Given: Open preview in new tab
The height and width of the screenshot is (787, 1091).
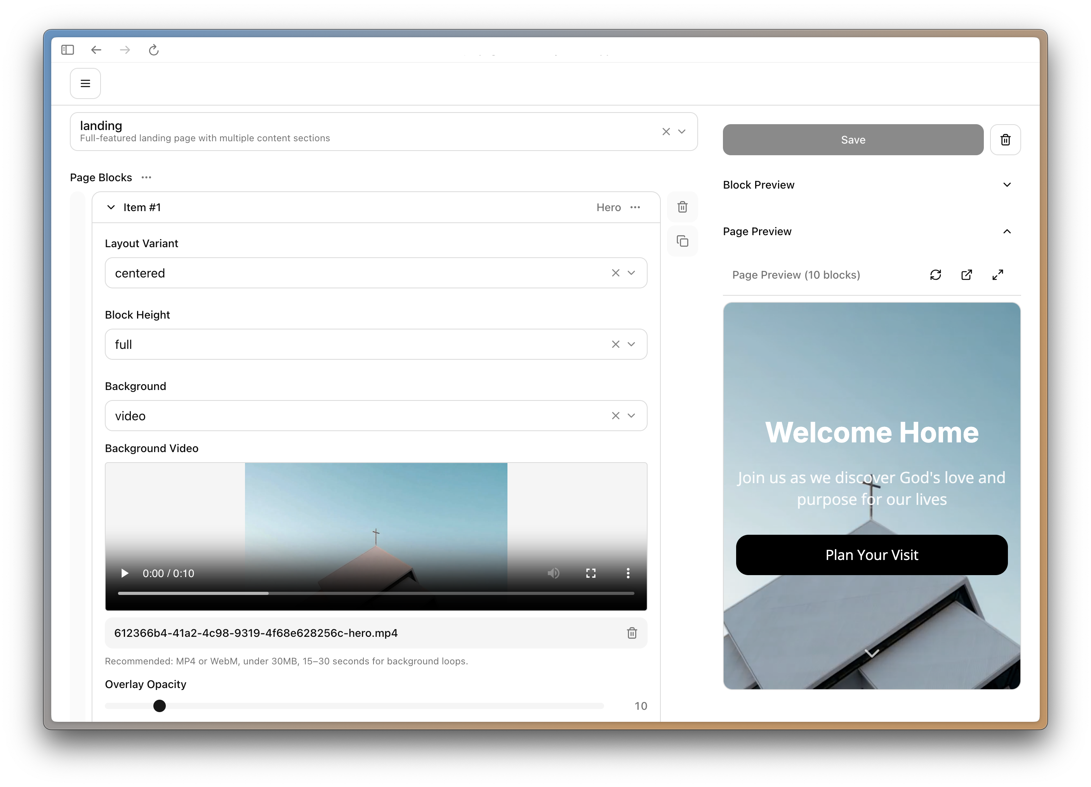Looking at the screenshot, I should [x=967, y=274].
